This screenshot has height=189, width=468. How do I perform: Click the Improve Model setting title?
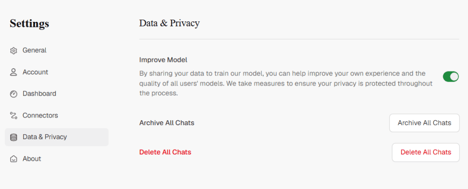coord(163,60)
